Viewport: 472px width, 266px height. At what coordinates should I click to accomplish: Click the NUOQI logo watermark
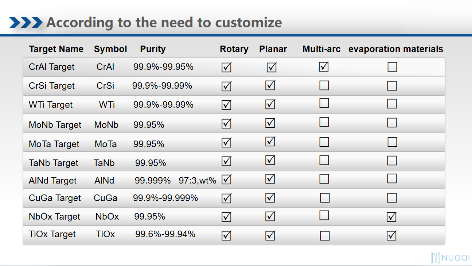[450, 258]
